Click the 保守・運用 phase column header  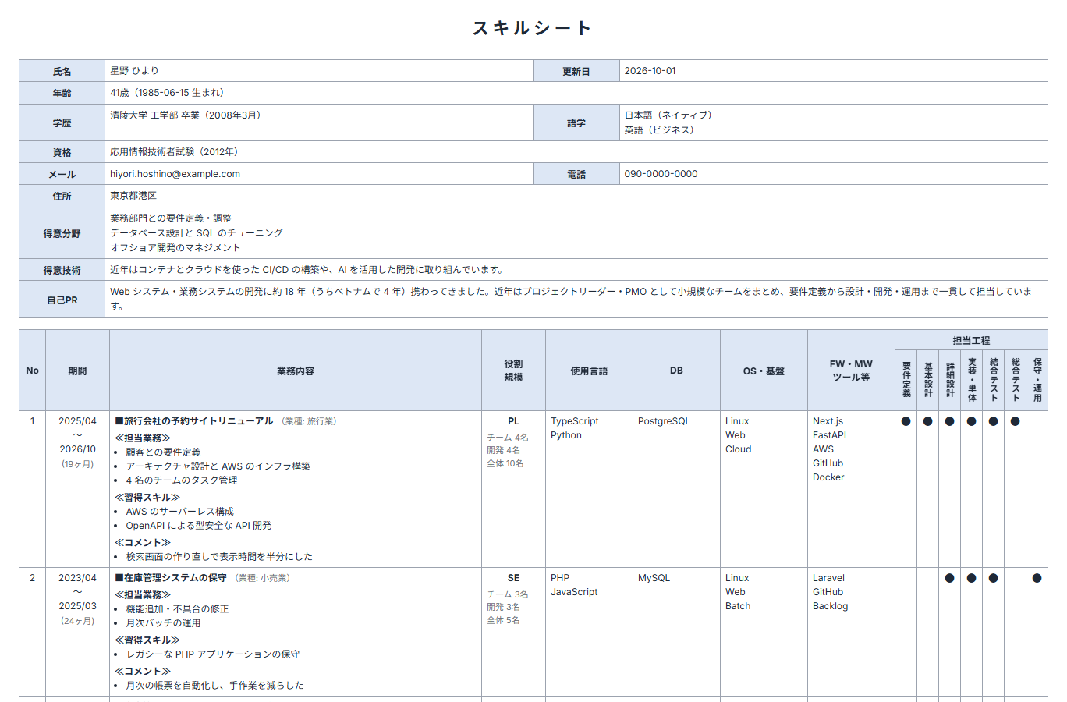[1037, 379]
